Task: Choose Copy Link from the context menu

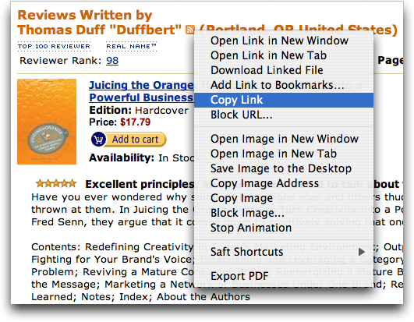Action: pos(284,100)
